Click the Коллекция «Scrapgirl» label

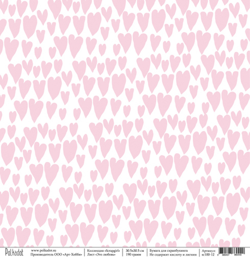point(103,251)
